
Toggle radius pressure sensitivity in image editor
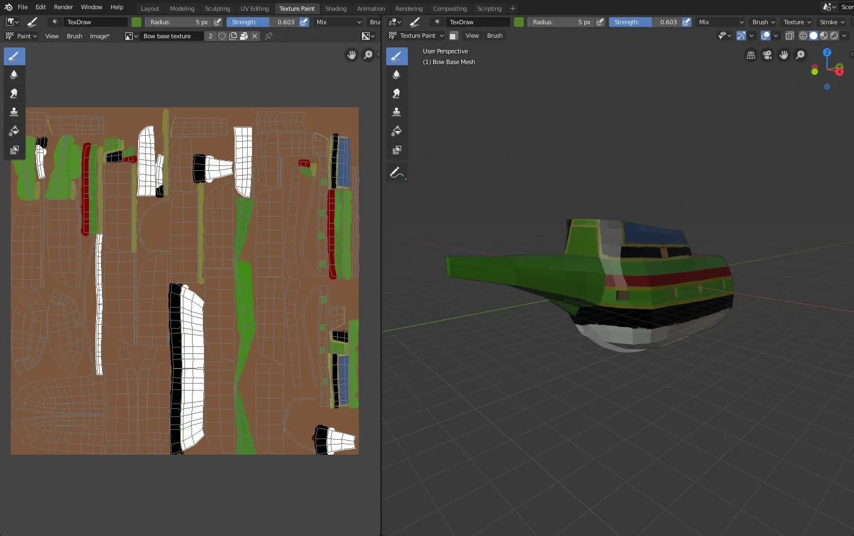[217, 22]
